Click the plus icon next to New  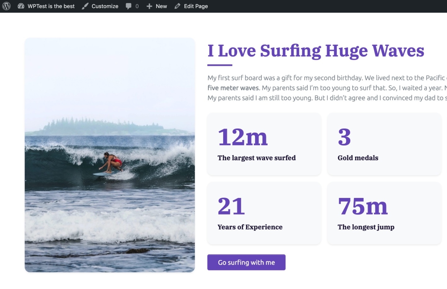[149, 6]
